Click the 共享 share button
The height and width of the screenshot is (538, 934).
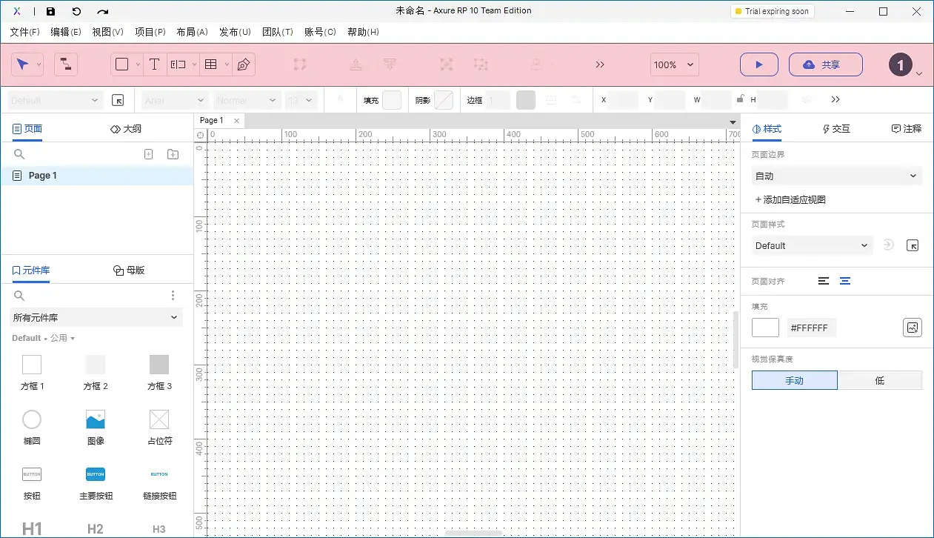click(x=825, y=64)
